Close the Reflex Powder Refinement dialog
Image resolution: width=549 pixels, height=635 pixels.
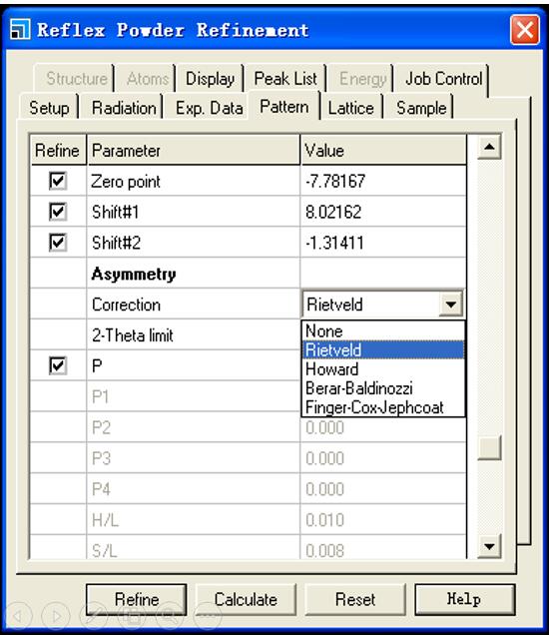click(525, 30)
